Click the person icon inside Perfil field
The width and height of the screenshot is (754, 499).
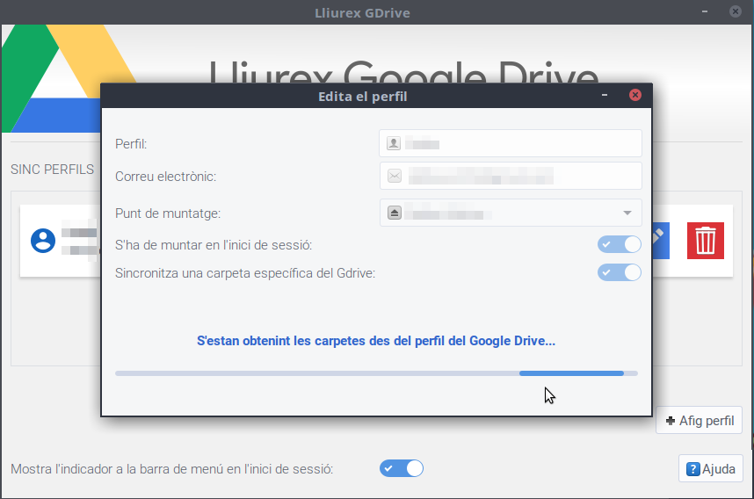pyautogui.click(x=394, y=143)
